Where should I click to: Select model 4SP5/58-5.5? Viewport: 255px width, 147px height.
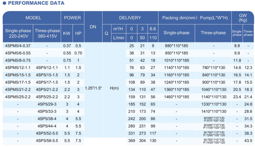pos(47,141)
